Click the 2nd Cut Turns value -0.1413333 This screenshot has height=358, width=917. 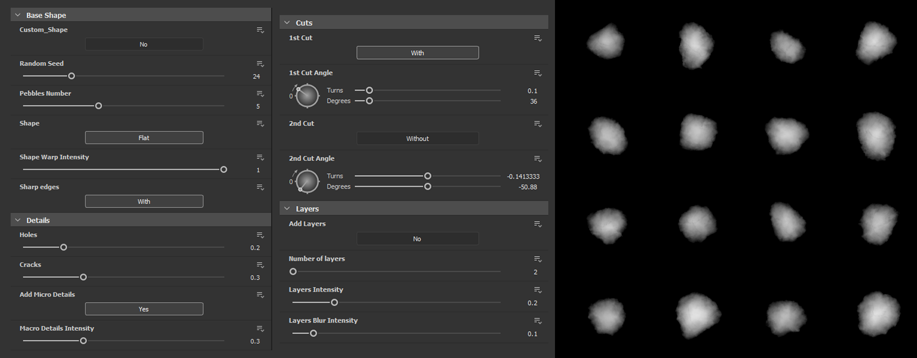coord(523,177)
